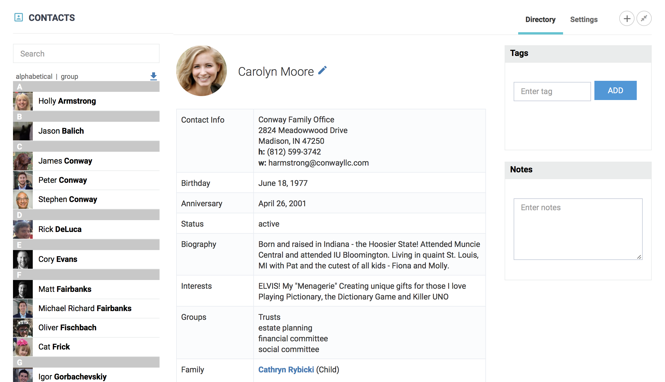The width and height of the screenshot is (665, 382).
Task: Click Holly Armstrong's avatar thumbnail
Action: click(23, 101)
